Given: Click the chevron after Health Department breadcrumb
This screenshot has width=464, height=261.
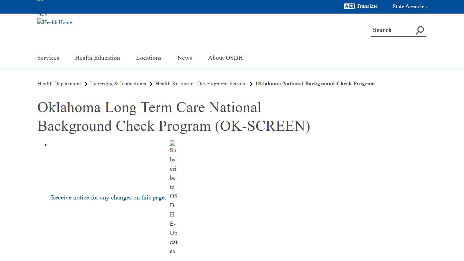Looking at the screenshot, I should click(86, 84).
